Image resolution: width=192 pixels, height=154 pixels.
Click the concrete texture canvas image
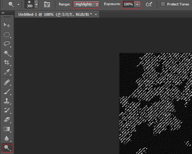156,103
